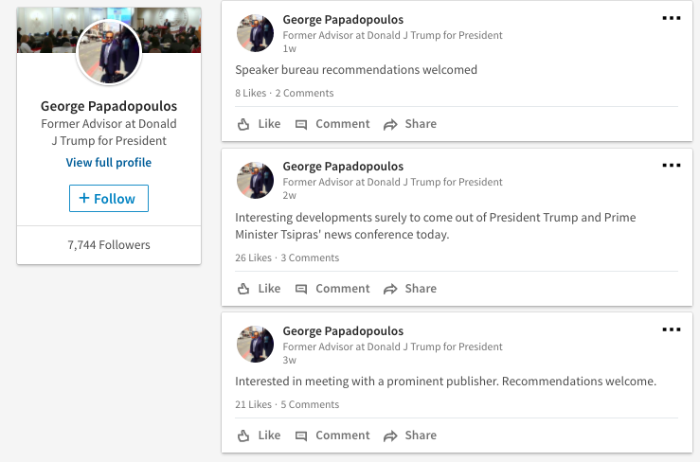Screen dimensions: 700x462
Task: Open three-dot menu on Tsipras post
Action: 672,165
